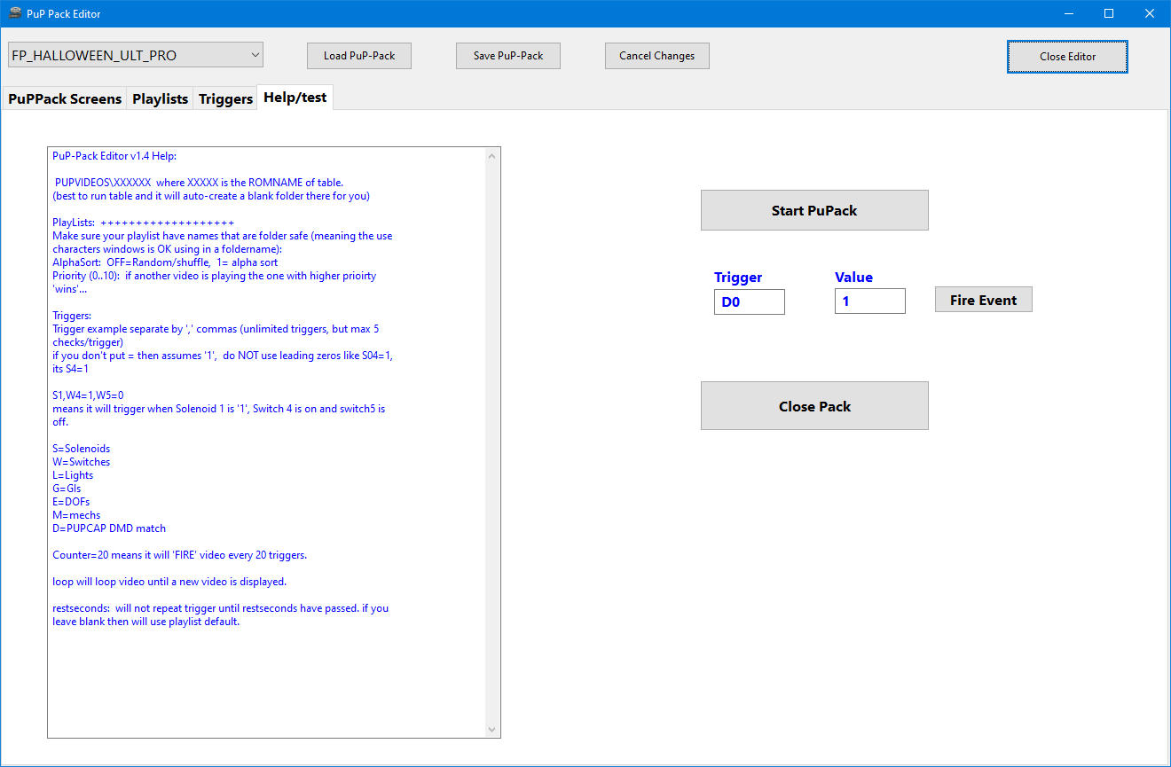The height and width of the screenshot is (767, 1171).
Task: Switch to the PuPPack Screens tab
Action: click(65, 98)
